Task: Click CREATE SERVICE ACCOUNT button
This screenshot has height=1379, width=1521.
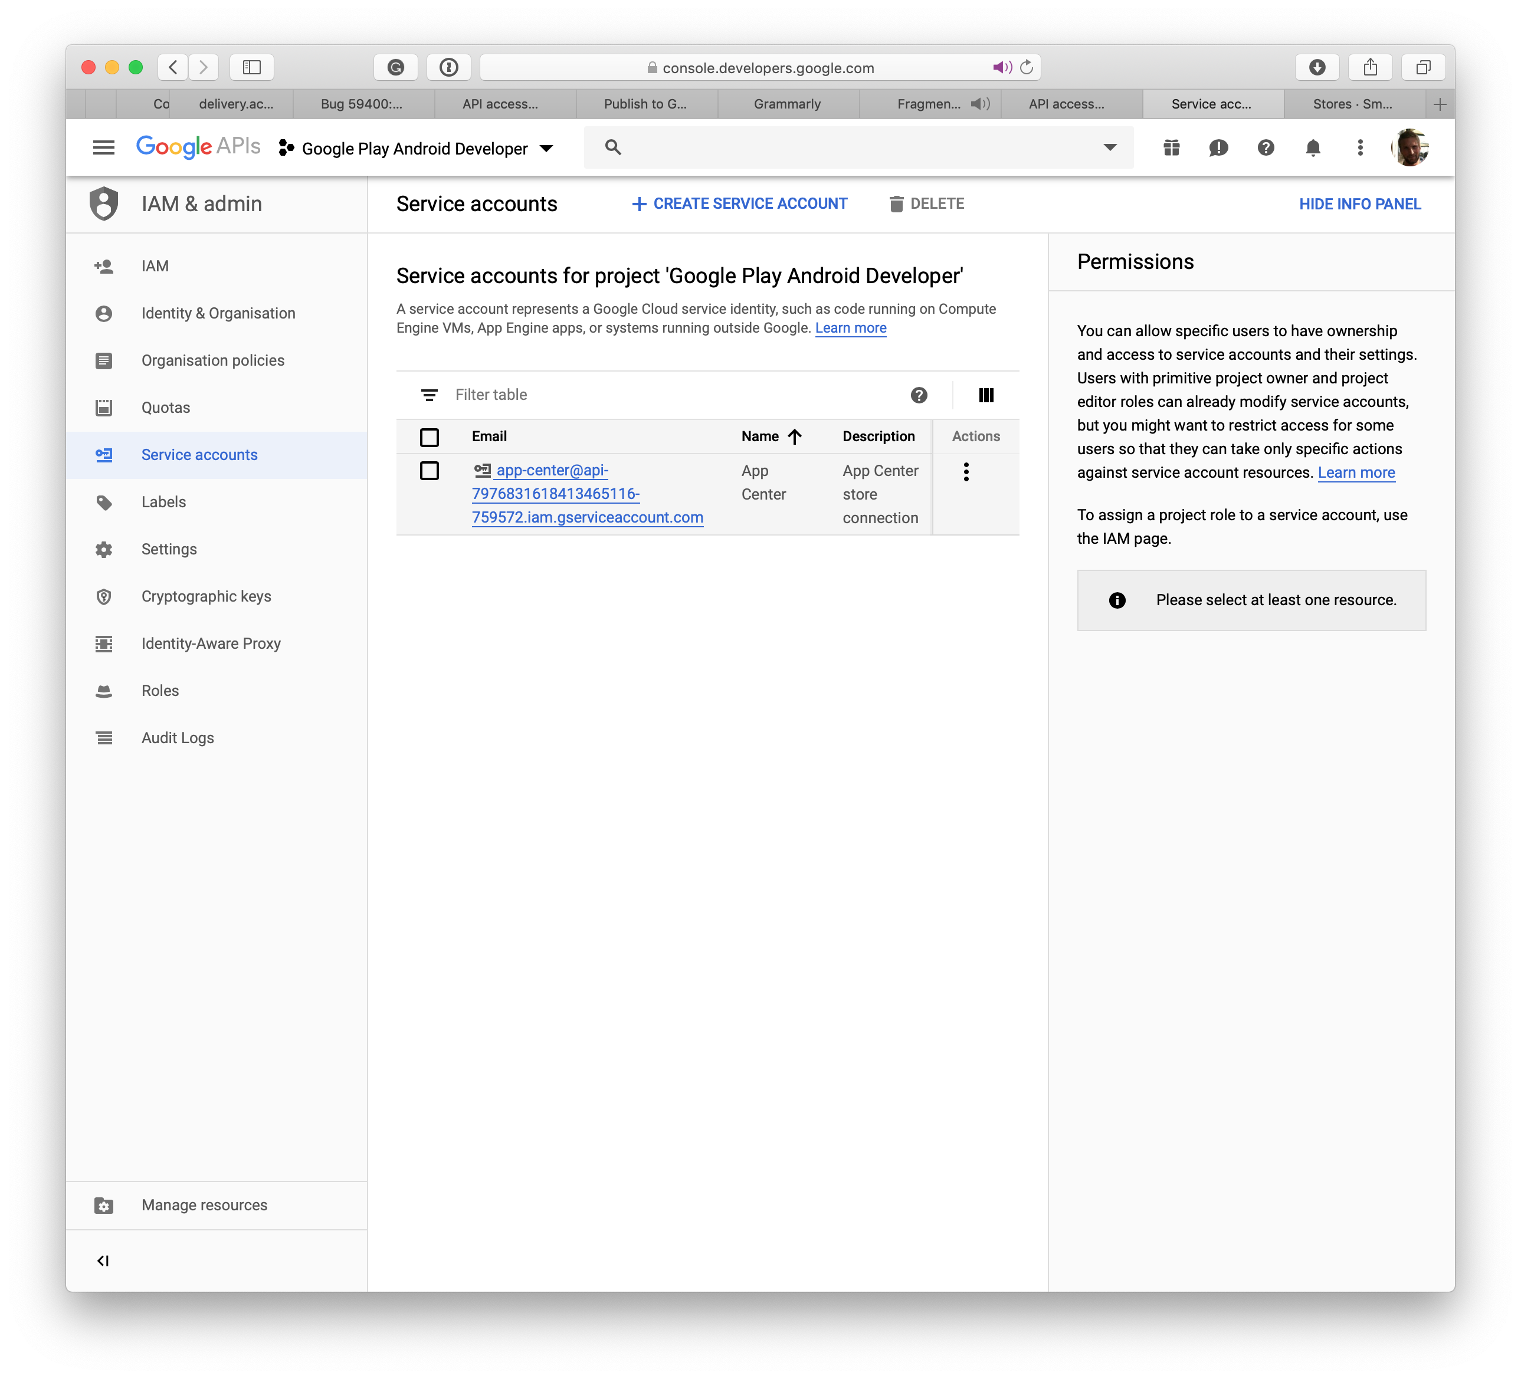Action: pos(738,204)
